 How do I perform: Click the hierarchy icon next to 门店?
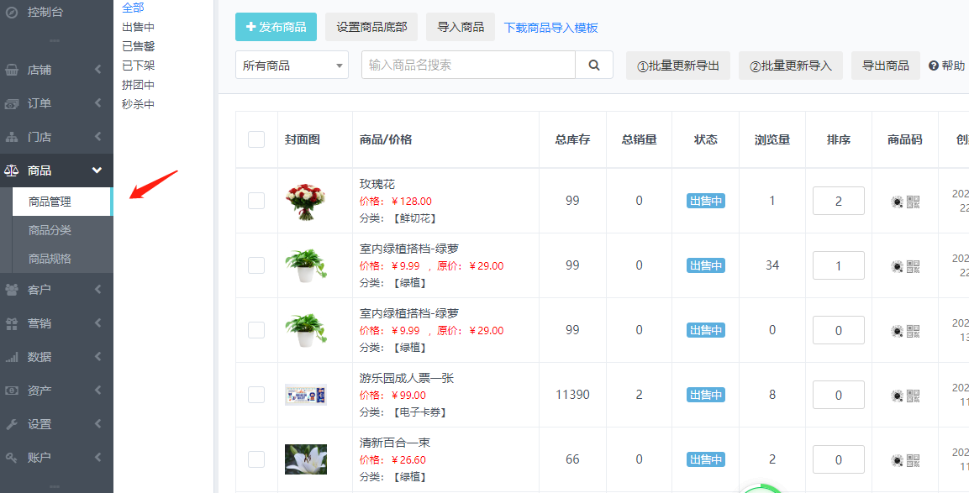click(x=11, y=137)
